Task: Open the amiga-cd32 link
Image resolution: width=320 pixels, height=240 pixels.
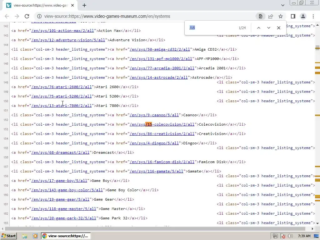Action: [x=160, y=49]
